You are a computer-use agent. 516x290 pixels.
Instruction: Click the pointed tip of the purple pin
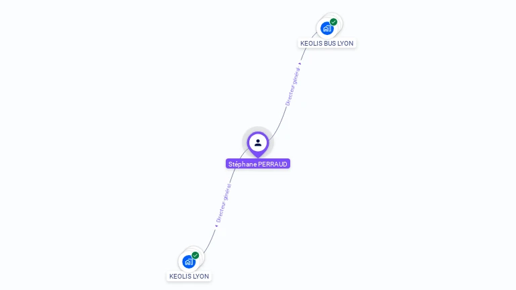[x=258, y=156]
